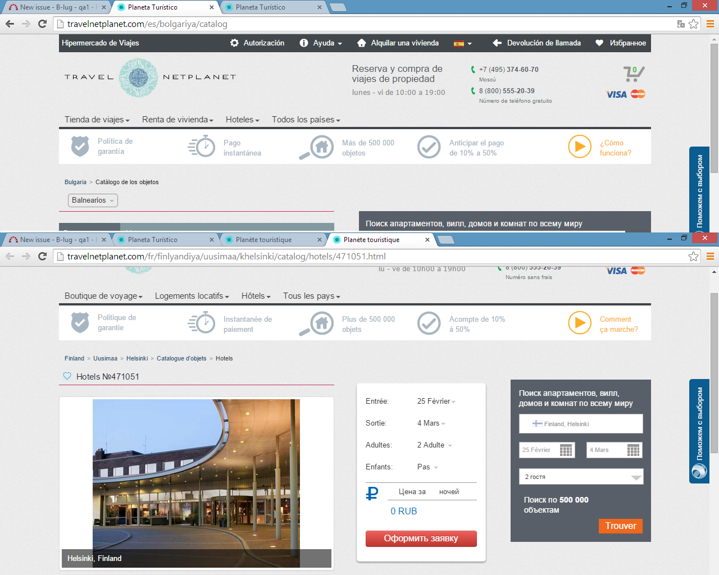Click the orange Trouver button
The image size is (719, 575).
tap(620, 526)
